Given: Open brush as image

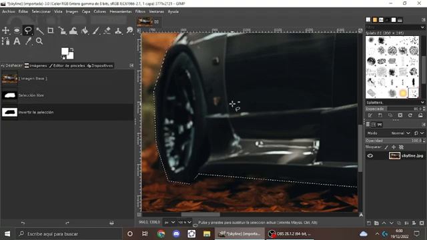Looking at the screenshot, I should [420, 115].
